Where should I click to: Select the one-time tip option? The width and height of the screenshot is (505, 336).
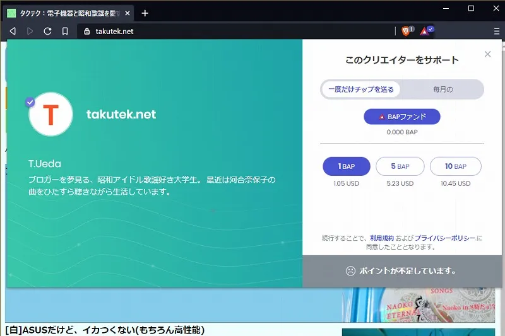pyautogui.click(x=360, y=90)
